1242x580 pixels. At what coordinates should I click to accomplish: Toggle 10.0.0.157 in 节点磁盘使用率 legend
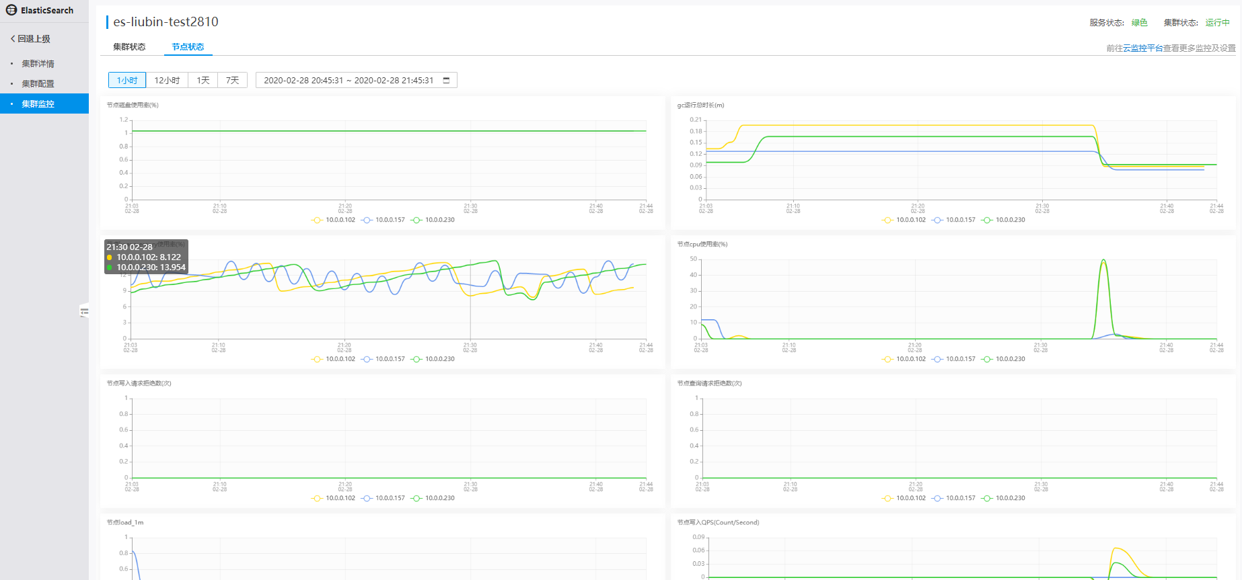pyautogui.click(x=383, y=220)
